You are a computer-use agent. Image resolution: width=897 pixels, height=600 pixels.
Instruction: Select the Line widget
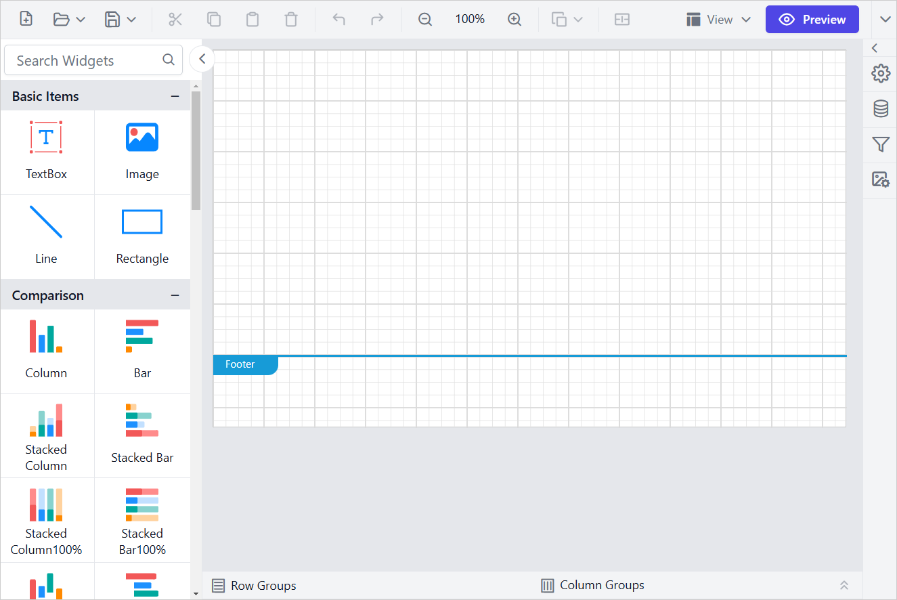[x=46, y=236]
